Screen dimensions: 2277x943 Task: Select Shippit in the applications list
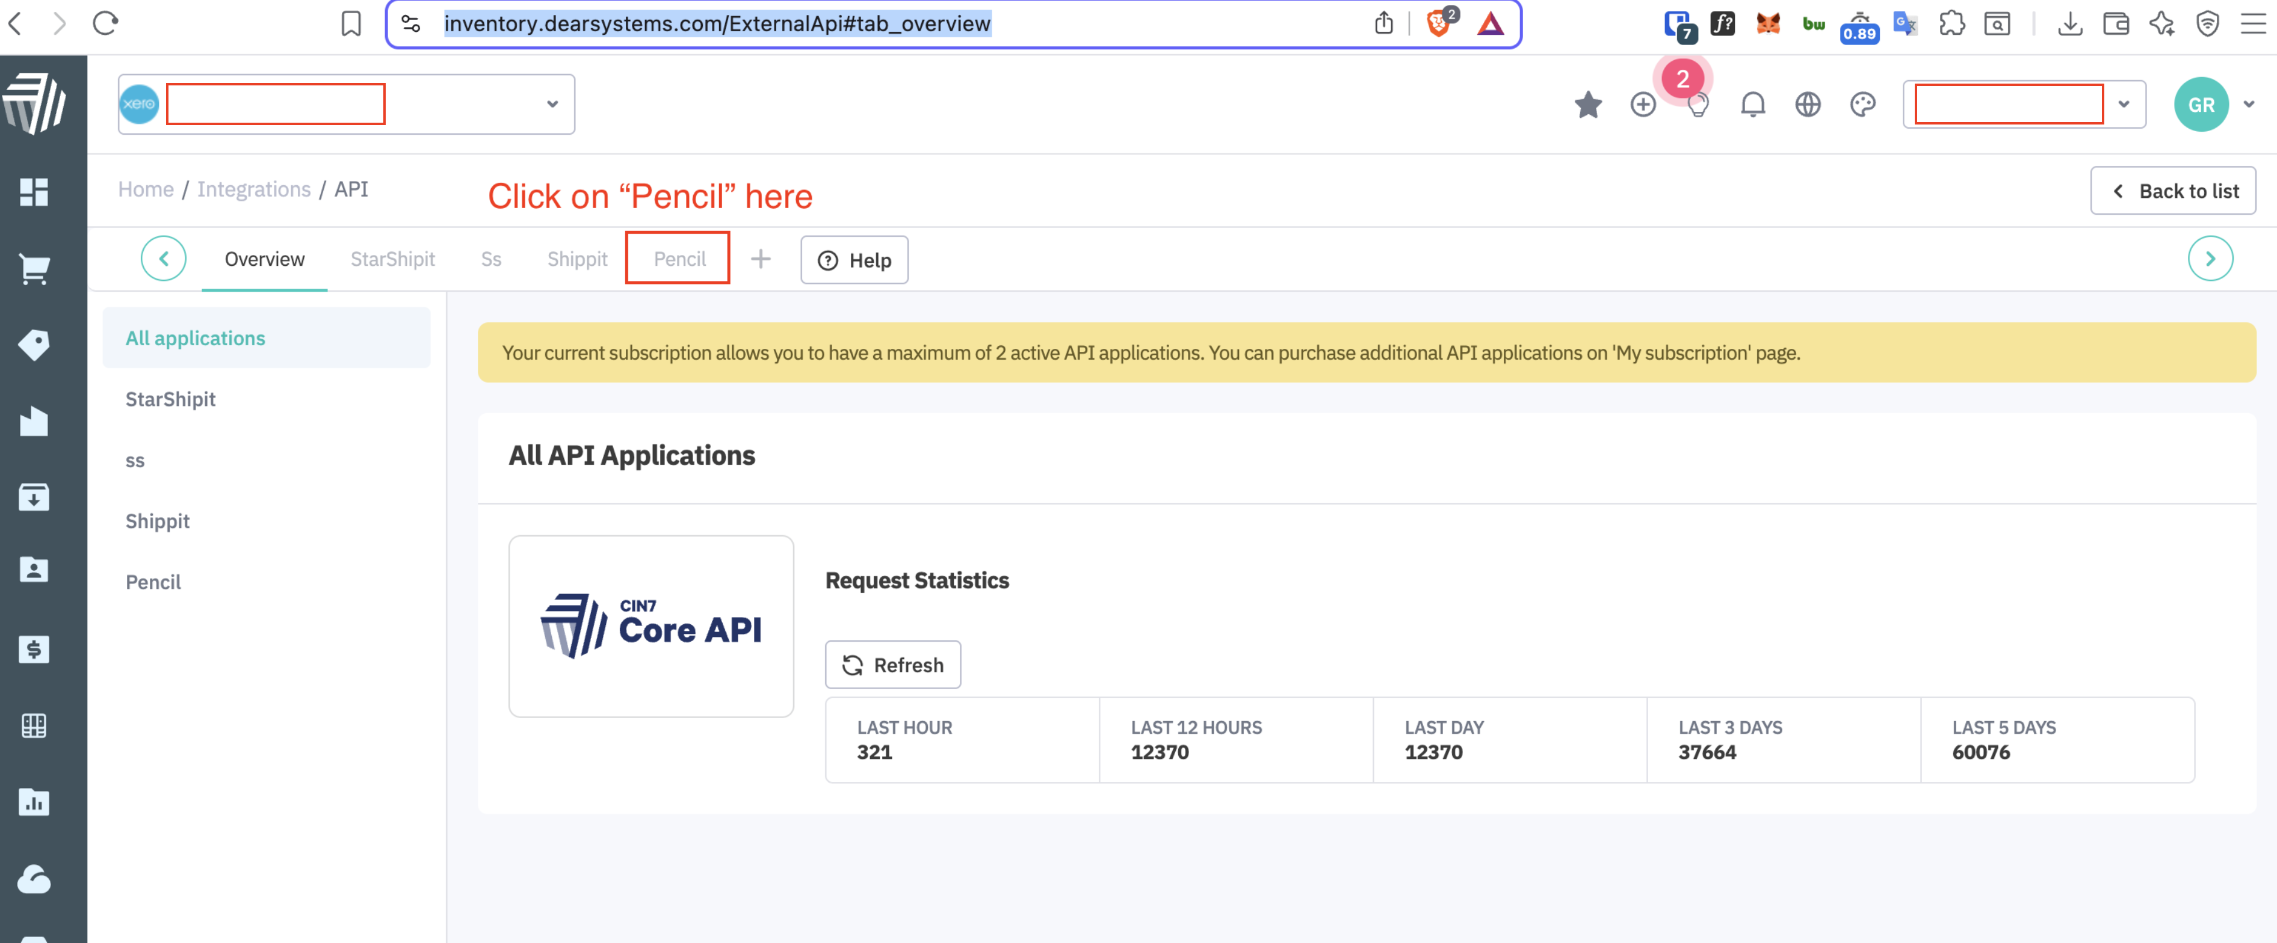[157, 521]
